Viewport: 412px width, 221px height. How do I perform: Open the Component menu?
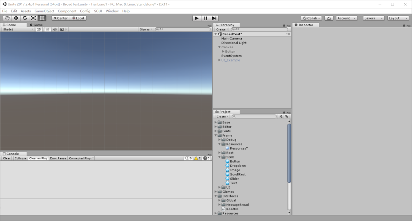pos(67,11)
